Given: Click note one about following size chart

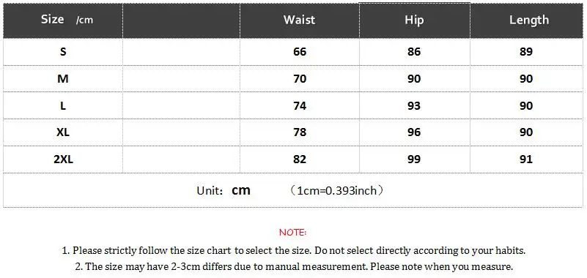Looking at the screenshot, I should click(293, 251).
